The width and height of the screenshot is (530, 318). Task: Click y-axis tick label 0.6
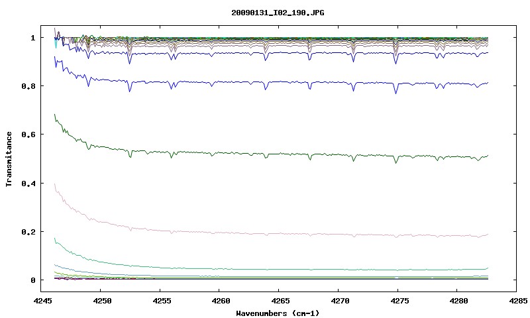28,134
